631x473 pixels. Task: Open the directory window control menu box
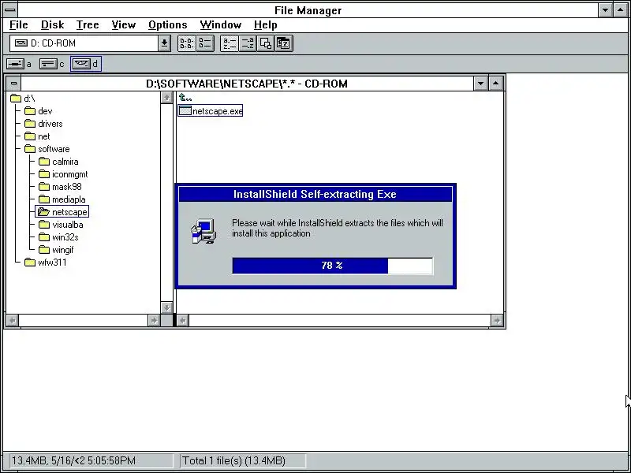13,84
